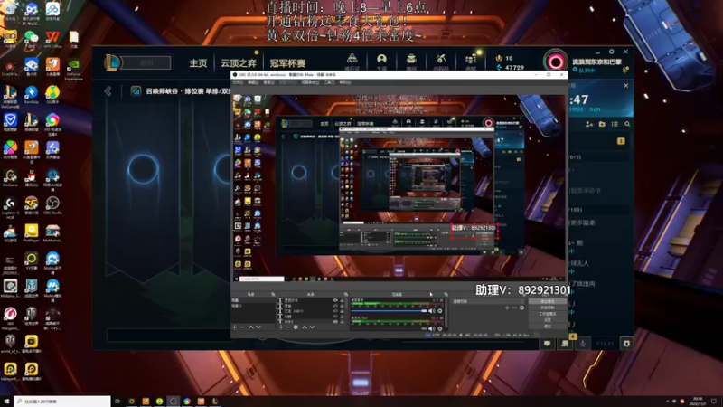This screenshot has height=407, width=723.
Task: Adjust second OBS mixer volume slider
Action: pyautogui.click(x=389, y=329)
